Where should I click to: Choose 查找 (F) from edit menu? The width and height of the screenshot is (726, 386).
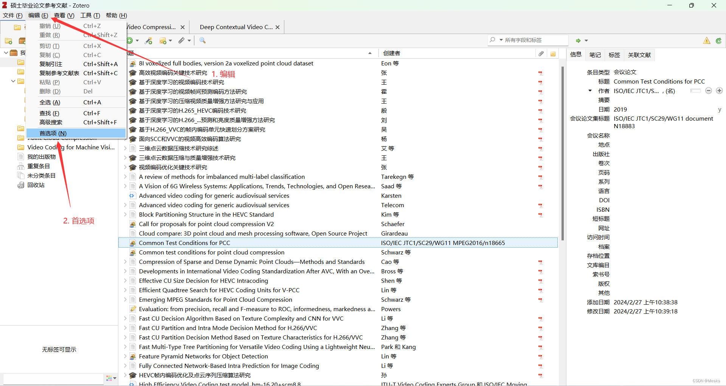click(76, 113)
